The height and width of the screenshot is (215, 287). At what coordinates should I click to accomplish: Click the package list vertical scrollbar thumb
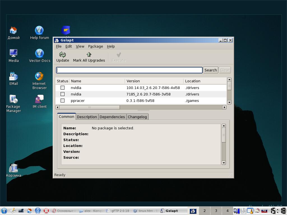coord(229,86)
